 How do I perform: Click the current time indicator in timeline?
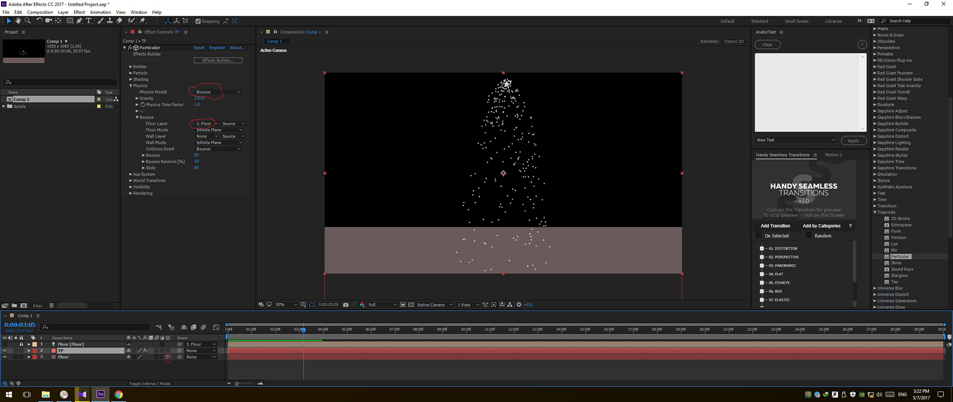tap(303, 330)
